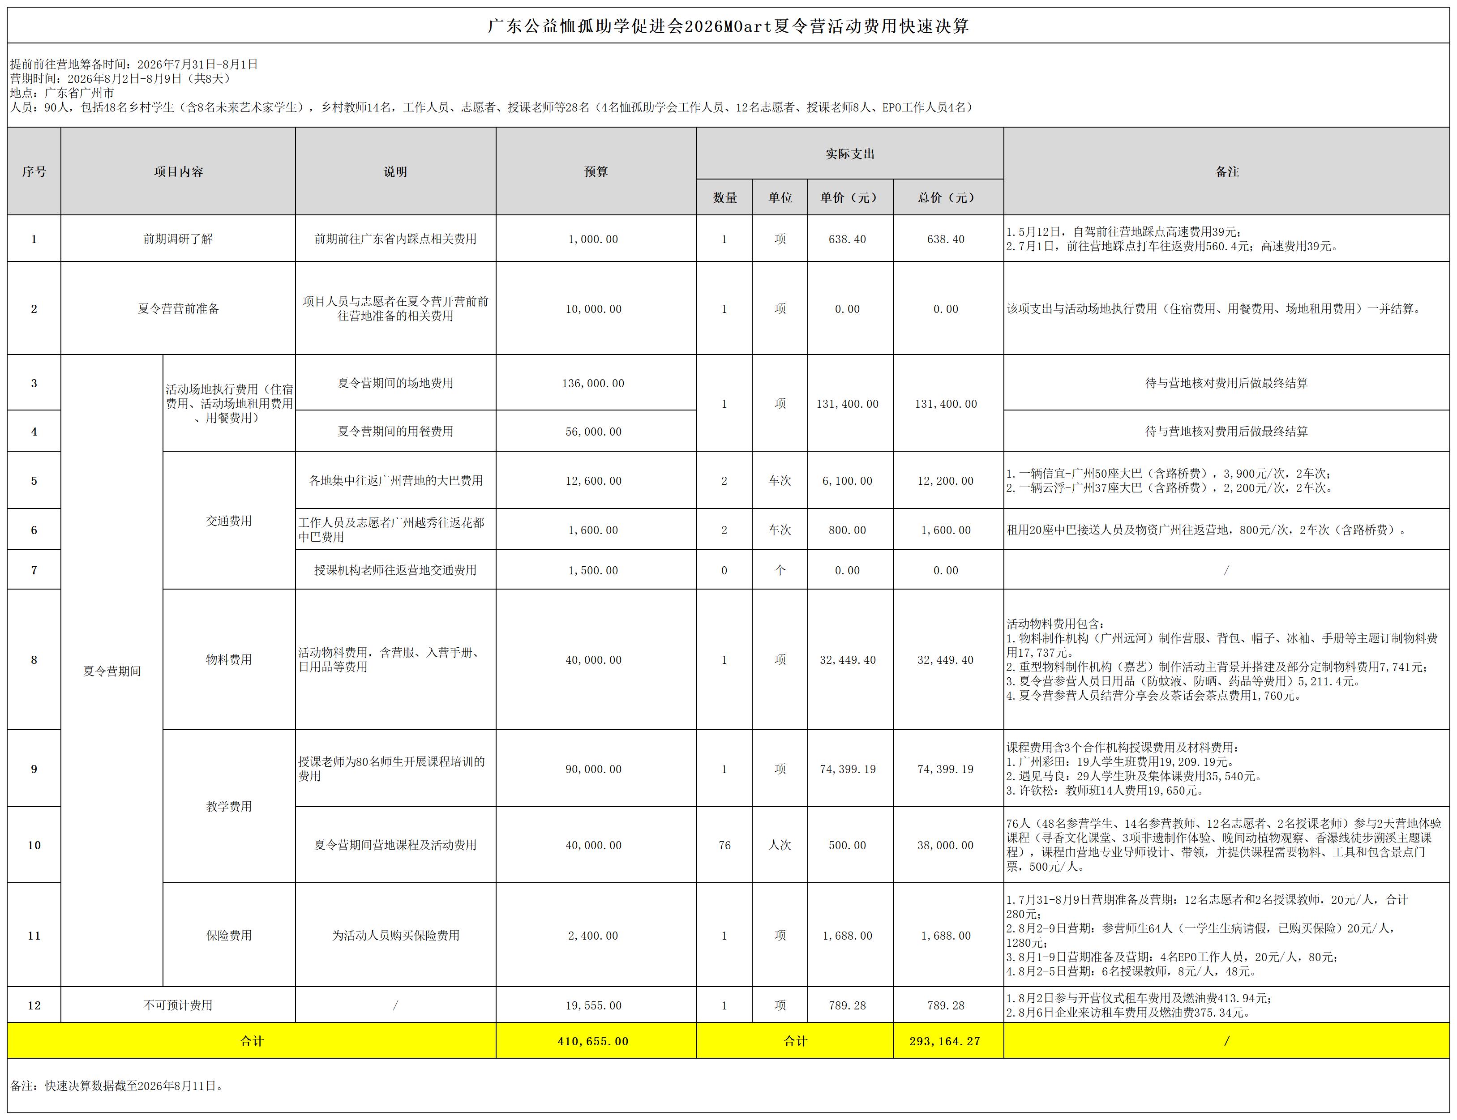Select quantity 76 in row 10
1457x1120 pixels.
(725, 845)
